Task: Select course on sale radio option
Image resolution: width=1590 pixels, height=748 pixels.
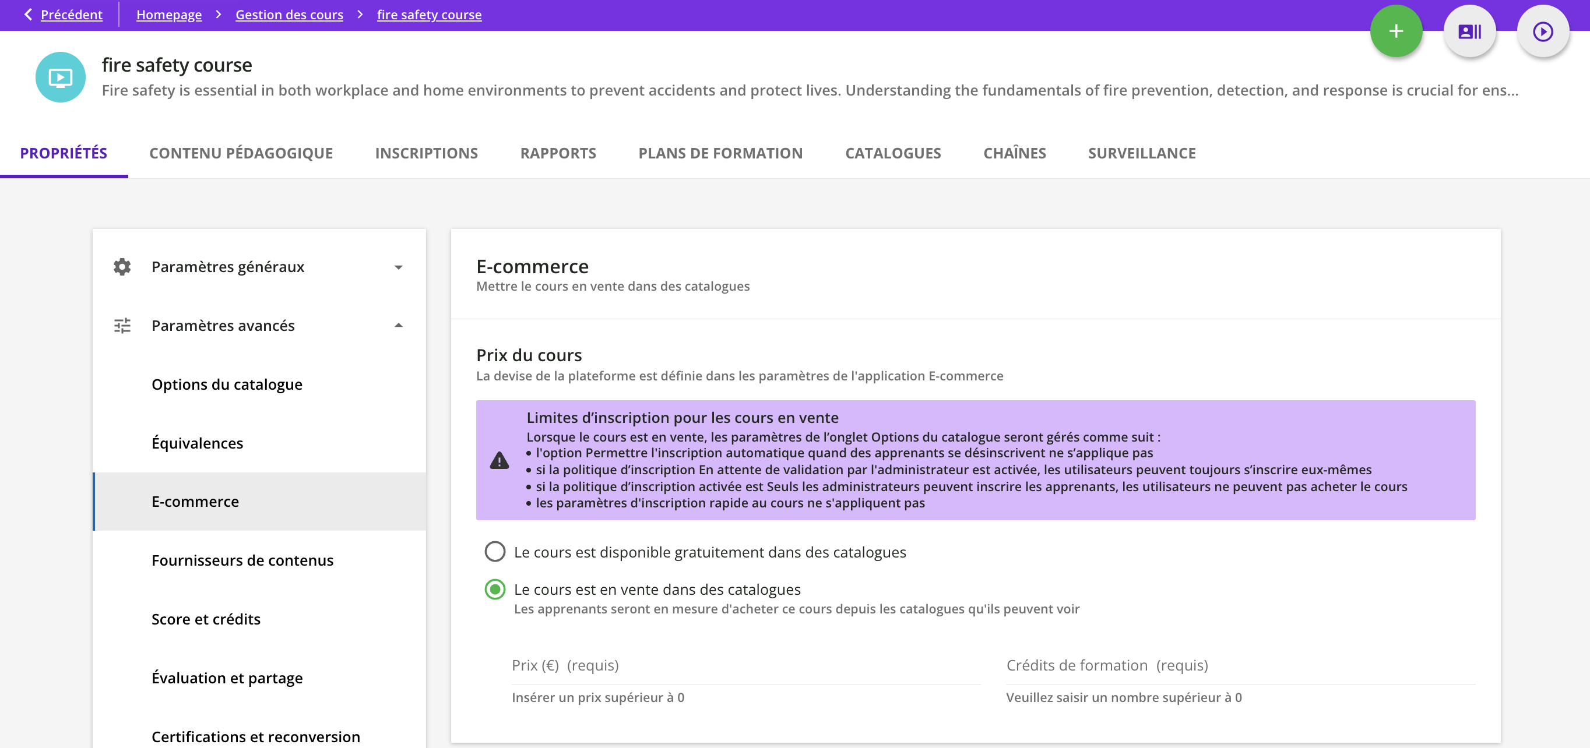Action: click(x=494, y=590)
